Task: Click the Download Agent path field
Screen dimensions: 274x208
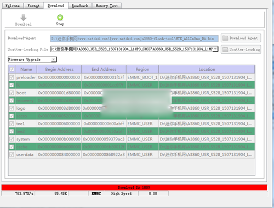Action: pyautogui.click(x=134, y=38)
